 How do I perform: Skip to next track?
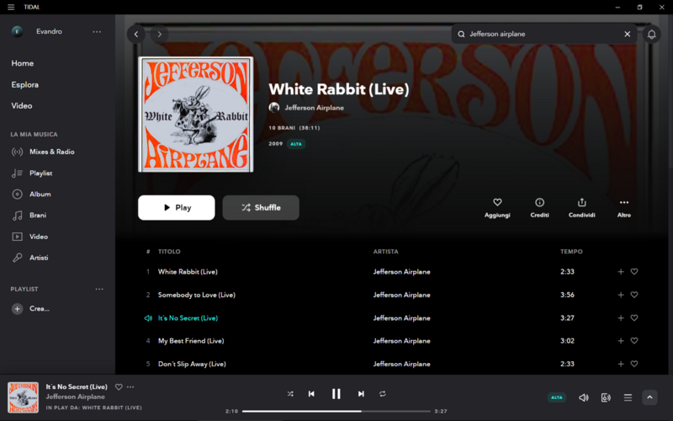[361, 393]
